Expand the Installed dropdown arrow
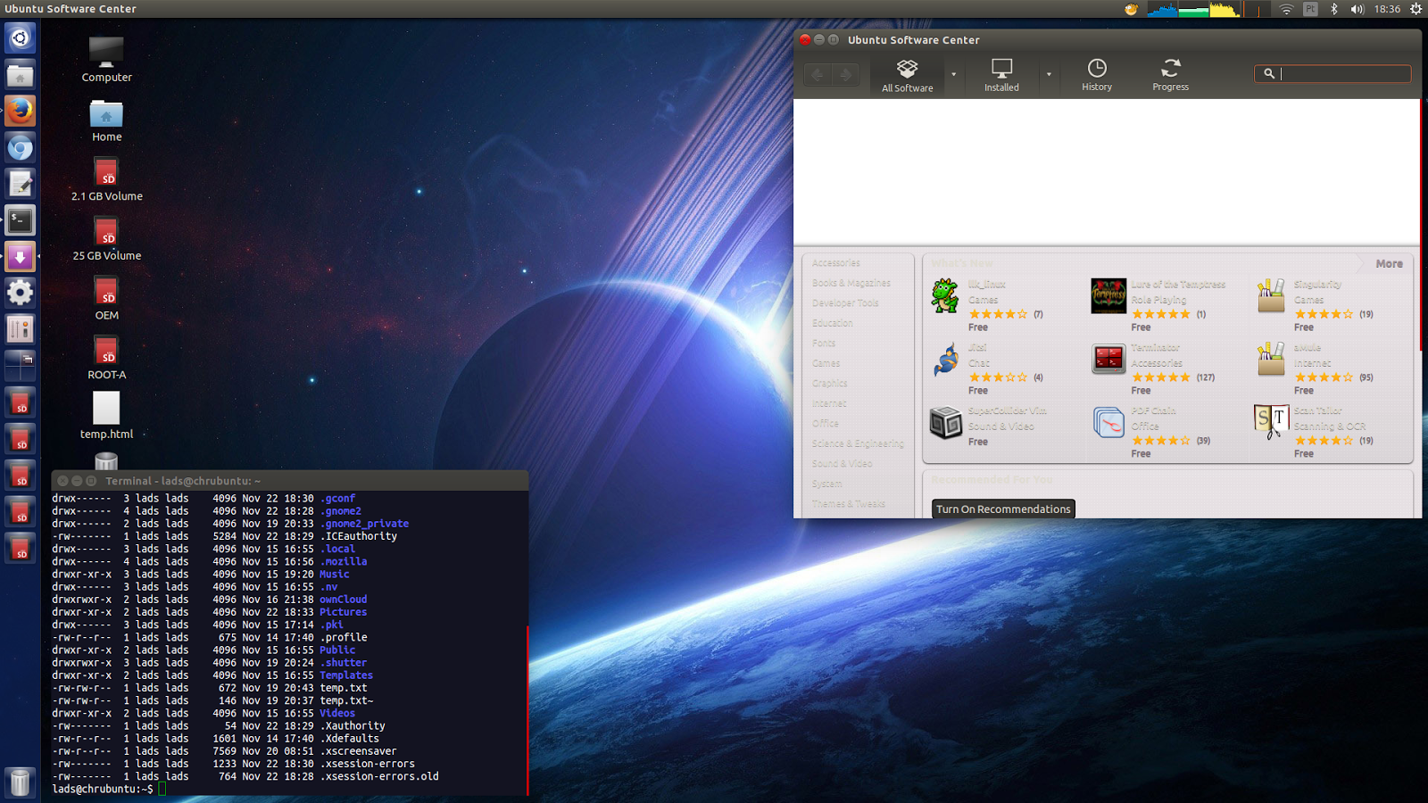 coord(1049,75)
